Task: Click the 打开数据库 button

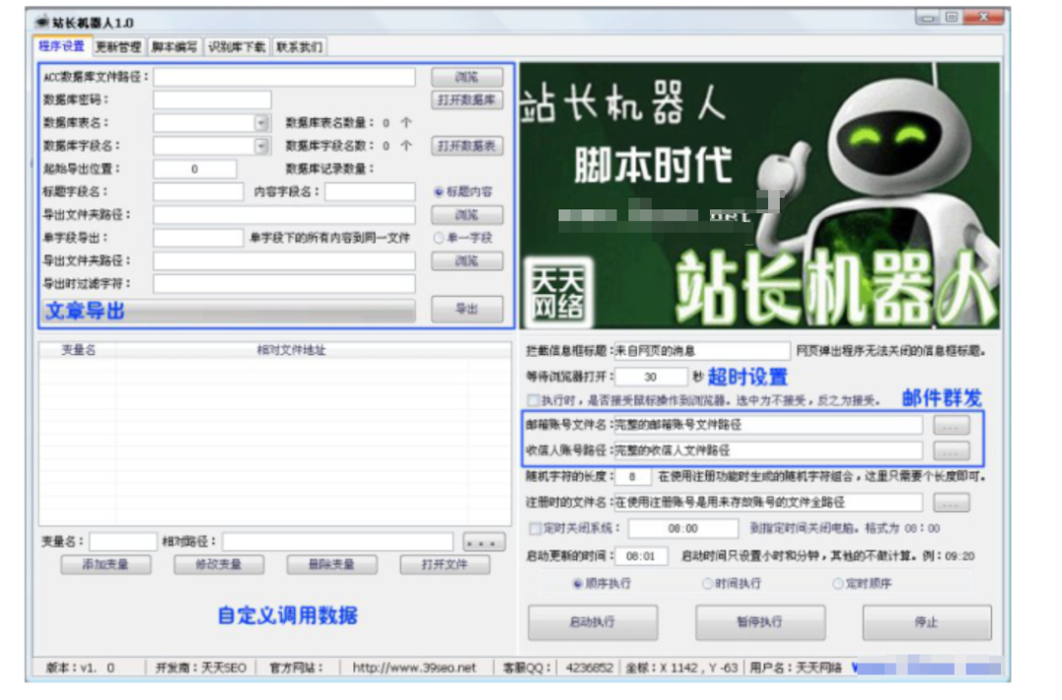Action: pyautogui.click(x=468, y=99)
